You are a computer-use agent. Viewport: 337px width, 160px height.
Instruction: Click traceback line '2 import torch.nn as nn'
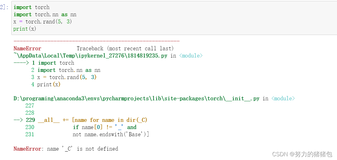tap(66, 70)
